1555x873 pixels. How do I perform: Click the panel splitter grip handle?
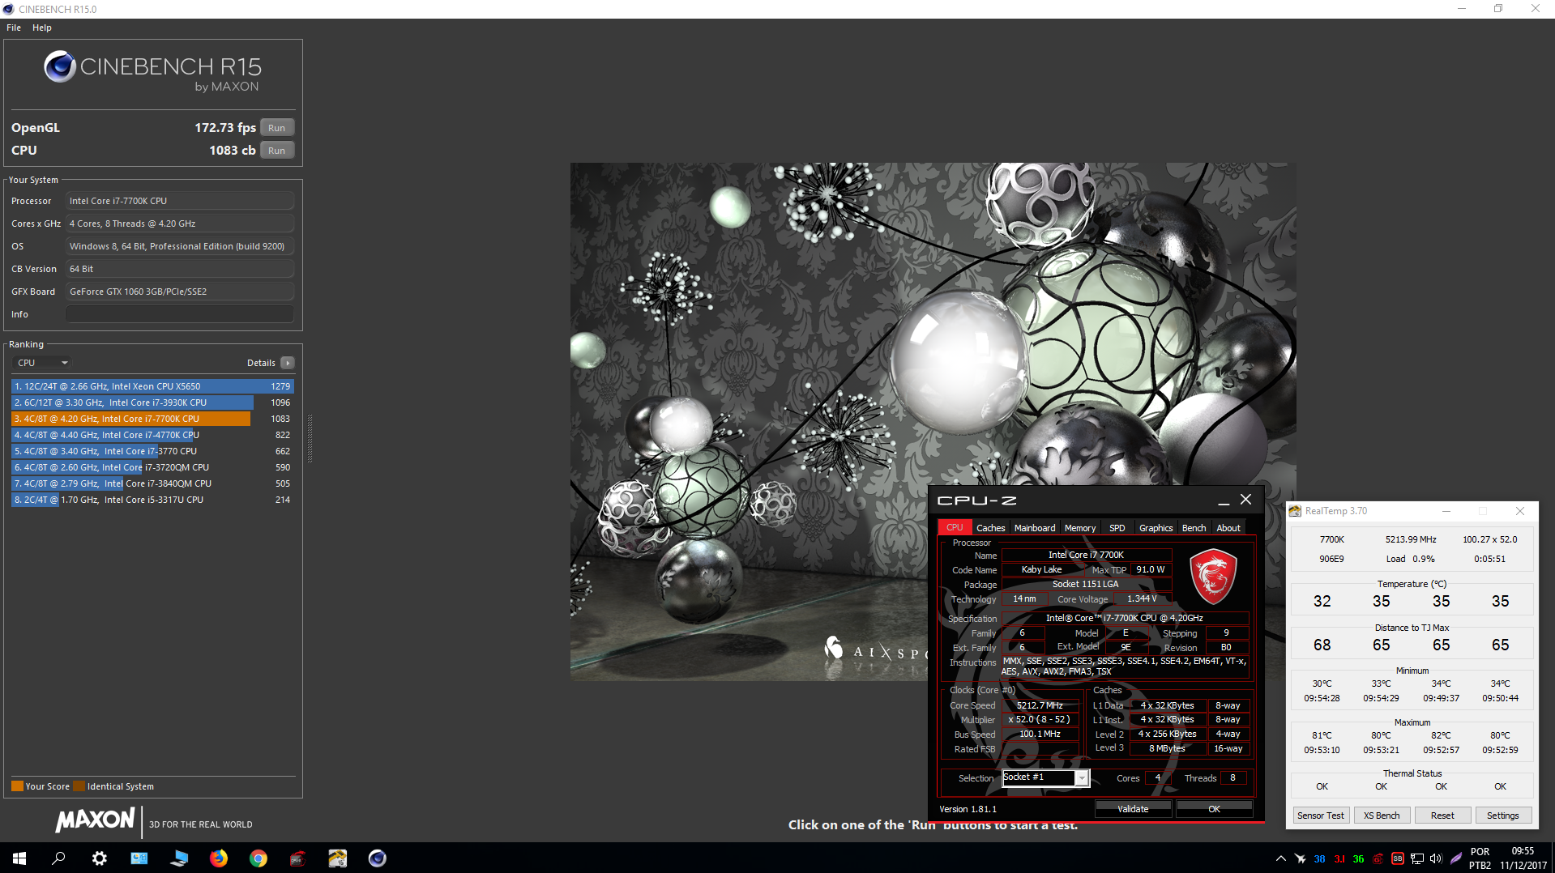(x=310, y=438)
